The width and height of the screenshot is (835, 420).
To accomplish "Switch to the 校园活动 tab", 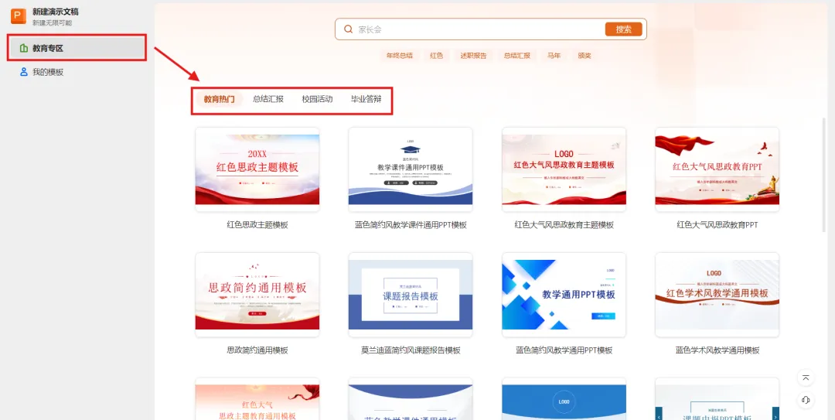I will [318, 99].
